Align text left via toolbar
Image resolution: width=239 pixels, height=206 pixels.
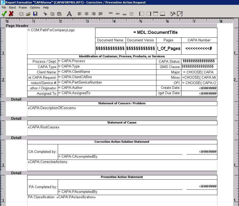click(80, 14)
